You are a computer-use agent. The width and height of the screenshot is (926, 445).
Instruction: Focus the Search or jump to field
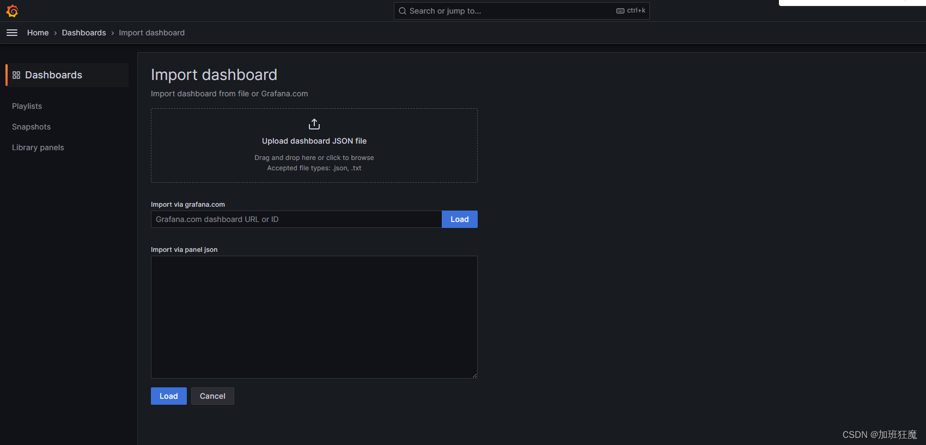(x=522, y=11)
